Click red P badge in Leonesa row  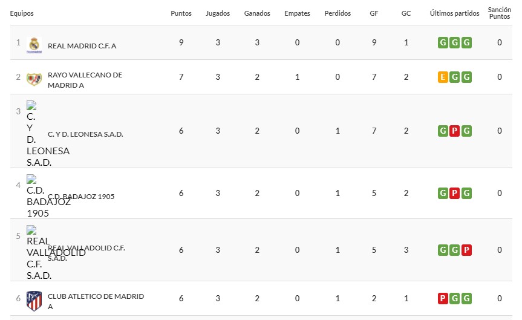455,131
